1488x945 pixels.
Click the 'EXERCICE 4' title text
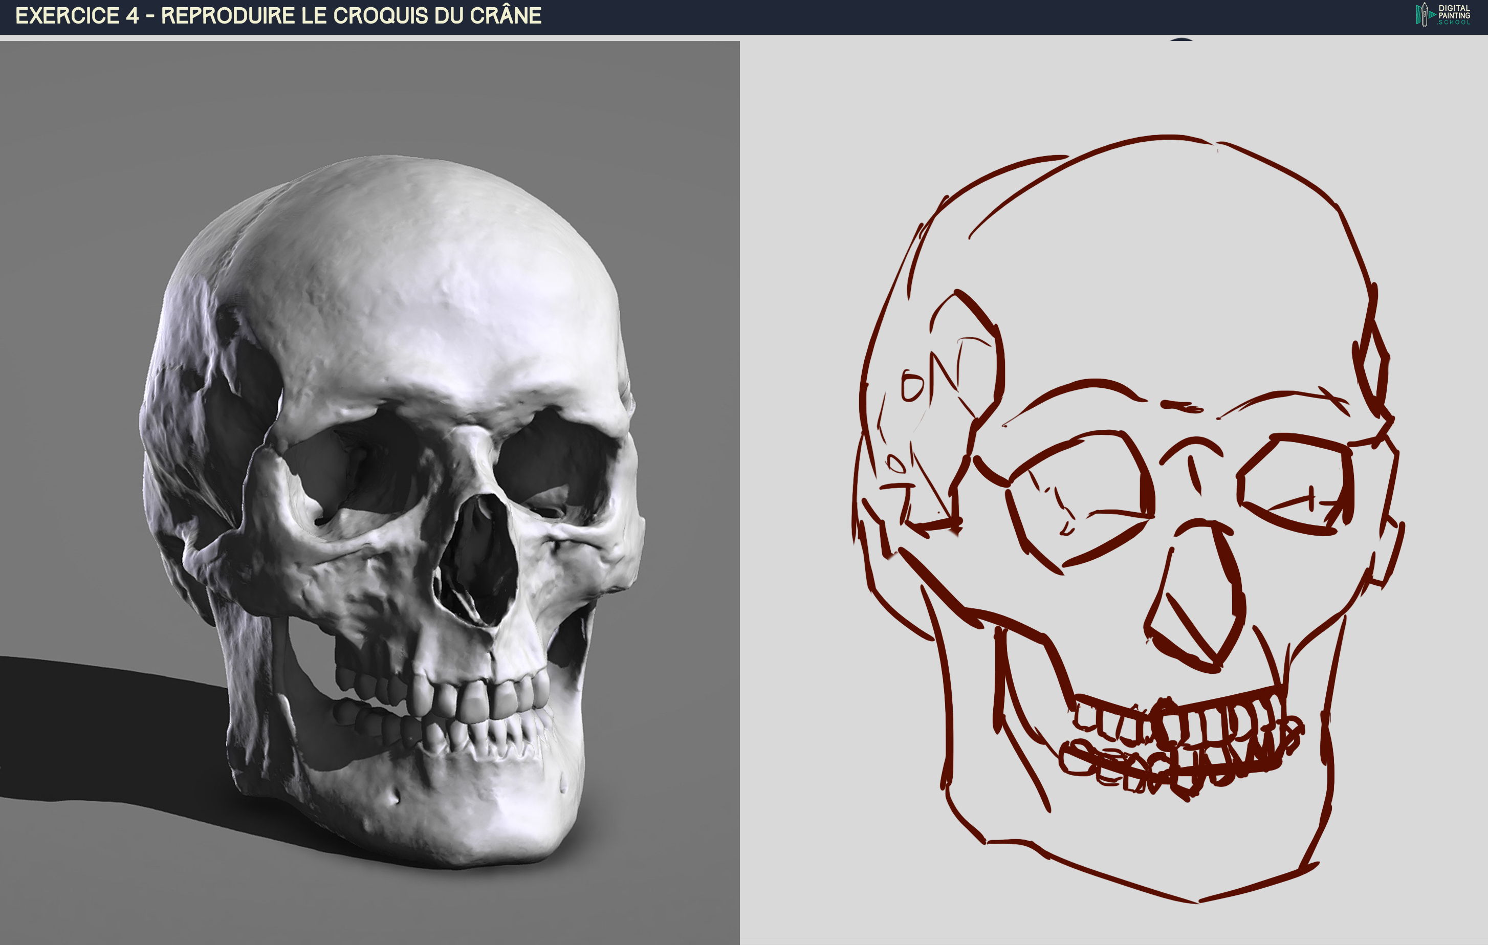77,15
